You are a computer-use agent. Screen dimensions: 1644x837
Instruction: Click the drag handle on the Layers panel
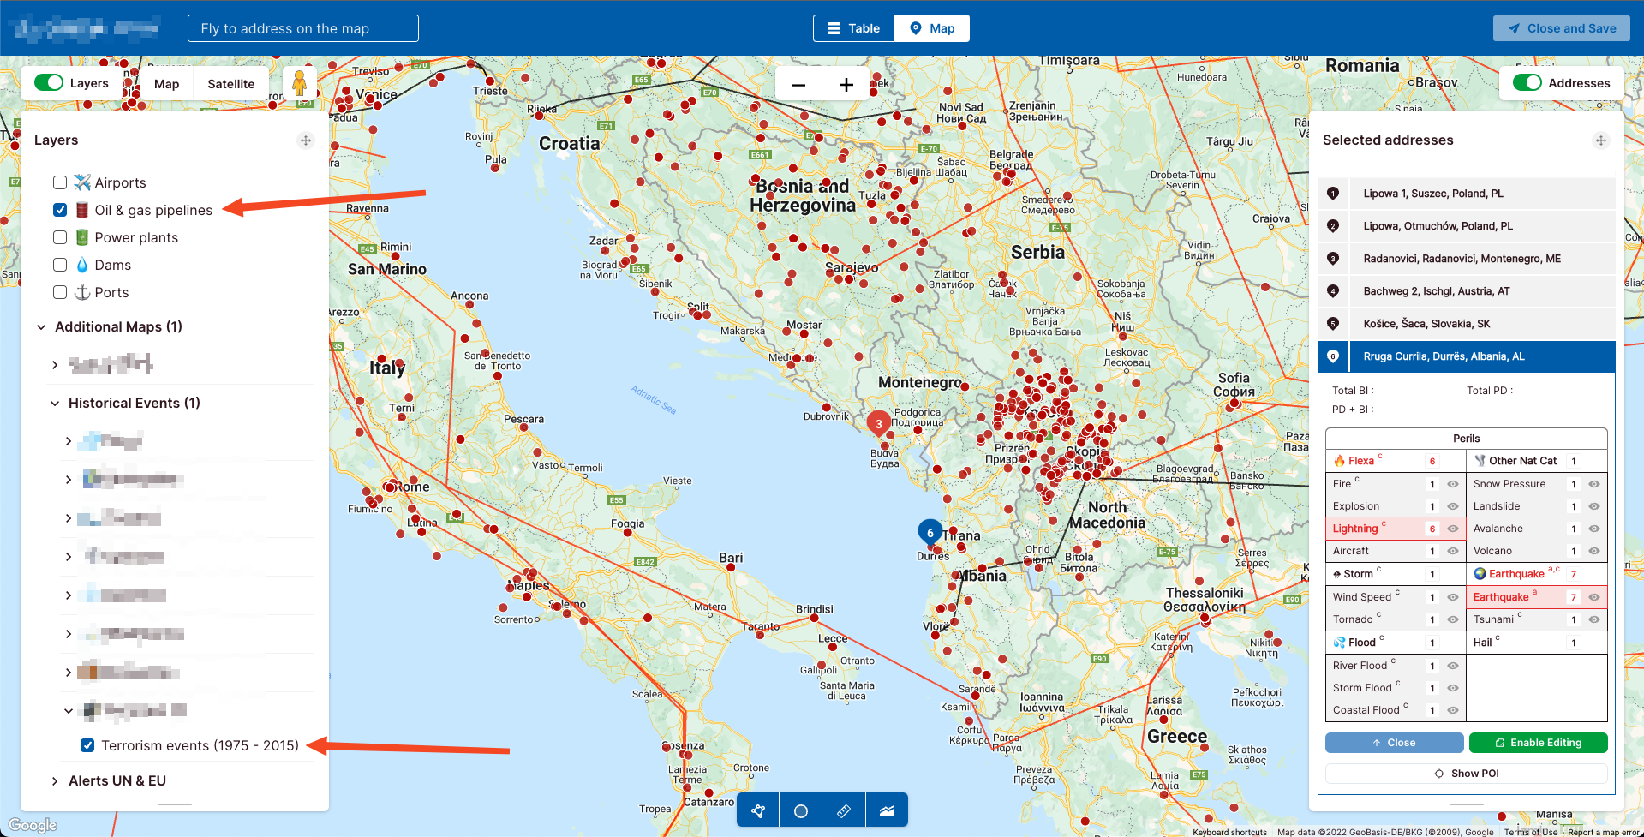pyautogui.click(x=306, y=140)
